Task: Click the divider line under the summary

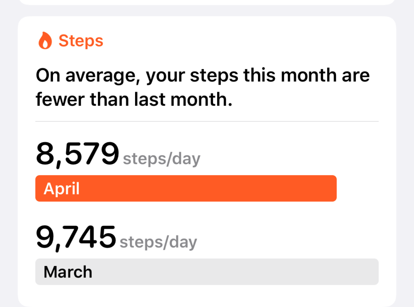Action: [207, 121]
